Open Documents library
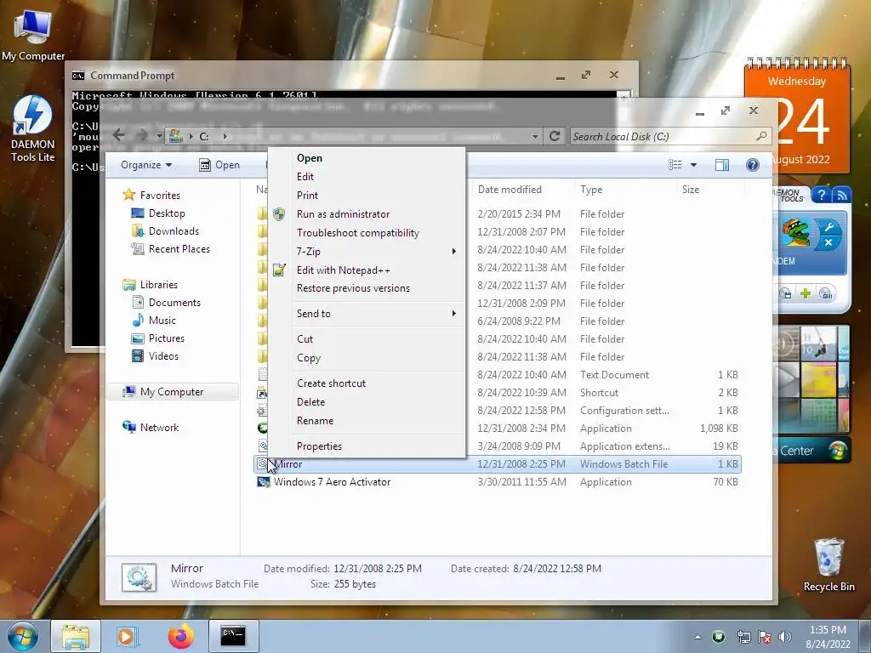Screen dimensions: 871x653 pos(167,303)
